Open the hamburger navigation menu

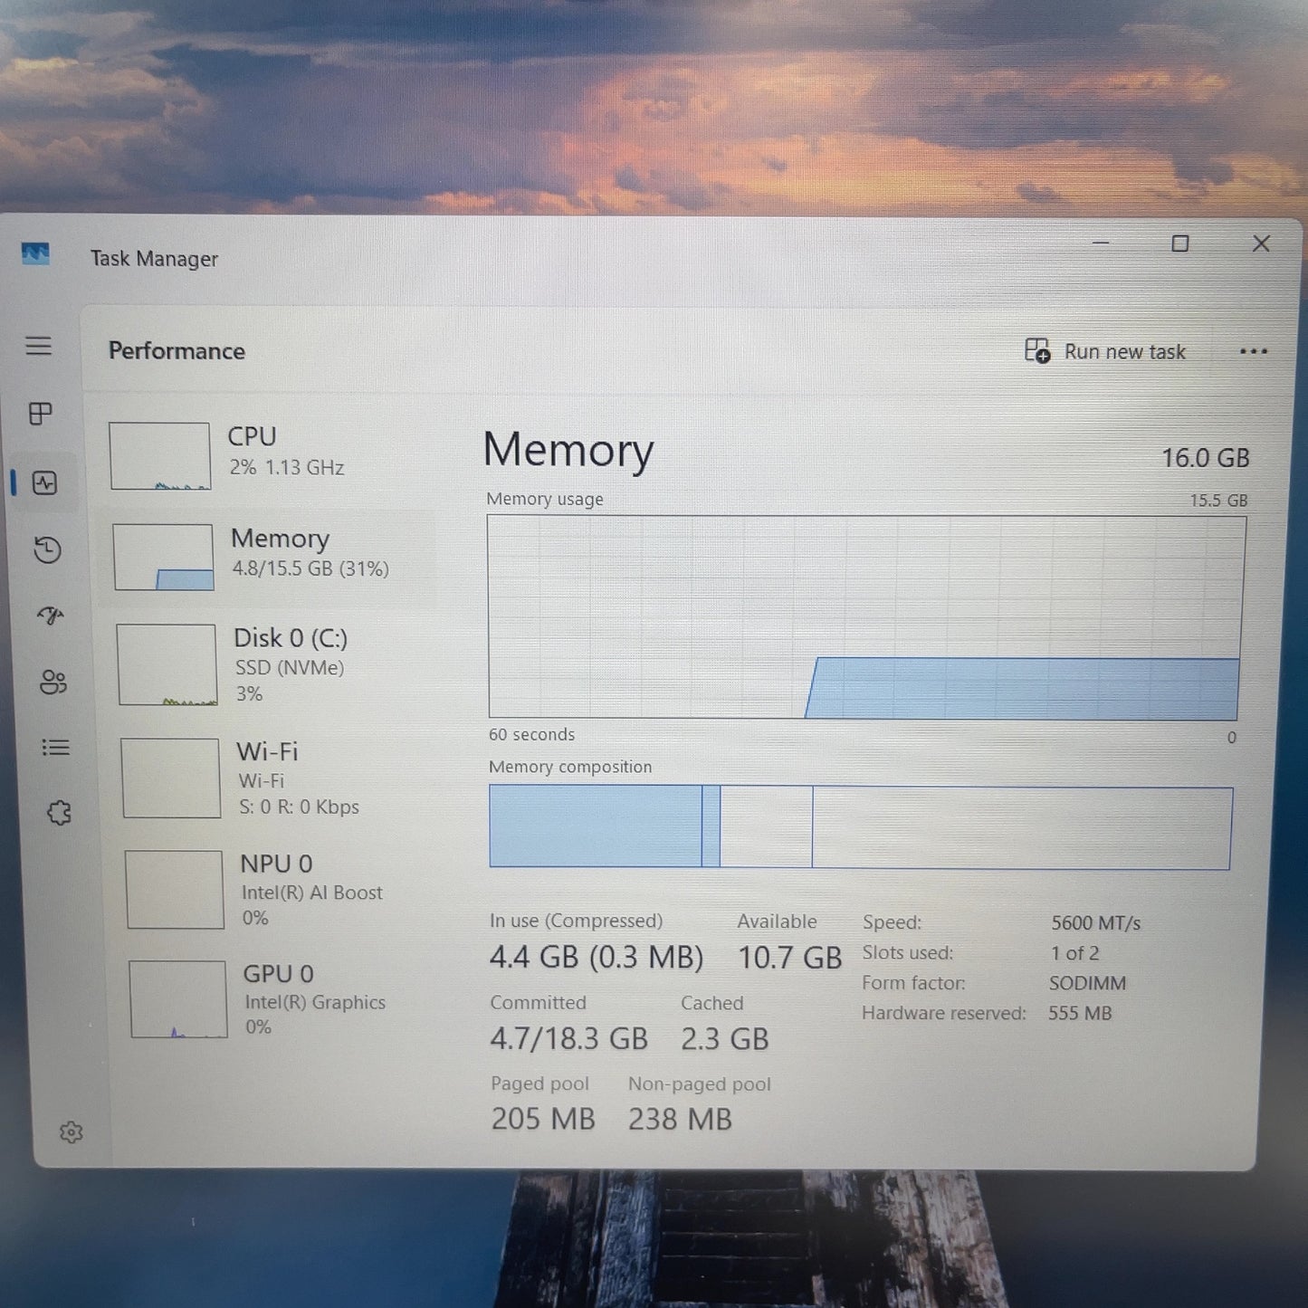click(x=38, y=346)
